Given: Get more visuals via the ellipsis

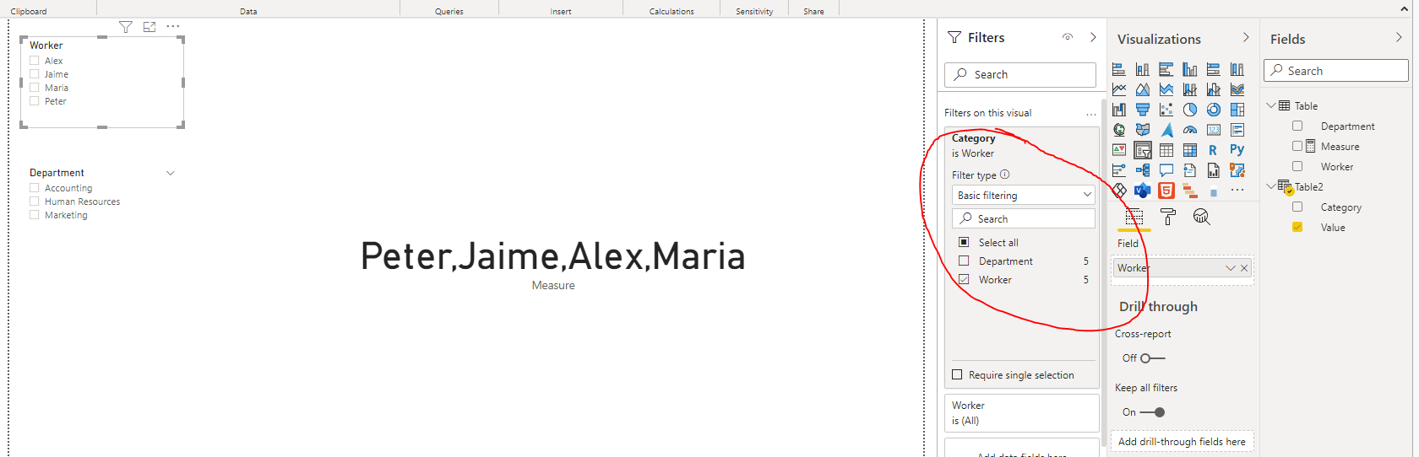Looking at the screenshot, I should [x=1237, y=191].
